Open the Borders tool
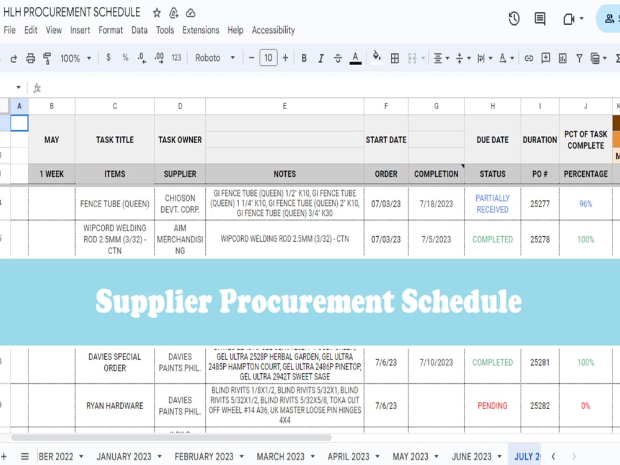620x465 pixels. (395, 58)
